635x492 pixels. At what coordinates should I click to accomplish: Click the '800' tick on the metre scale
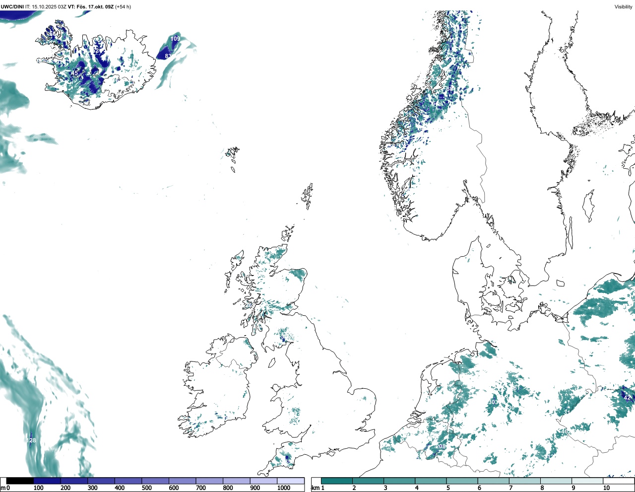pos(228,488)
